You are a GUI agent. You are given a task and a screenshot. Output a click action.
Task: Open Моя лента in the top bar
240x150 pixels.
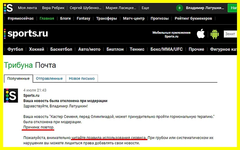(x=27, y=8)
